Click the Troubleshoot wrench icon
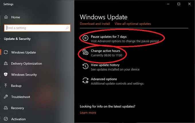 coord(6,97)
